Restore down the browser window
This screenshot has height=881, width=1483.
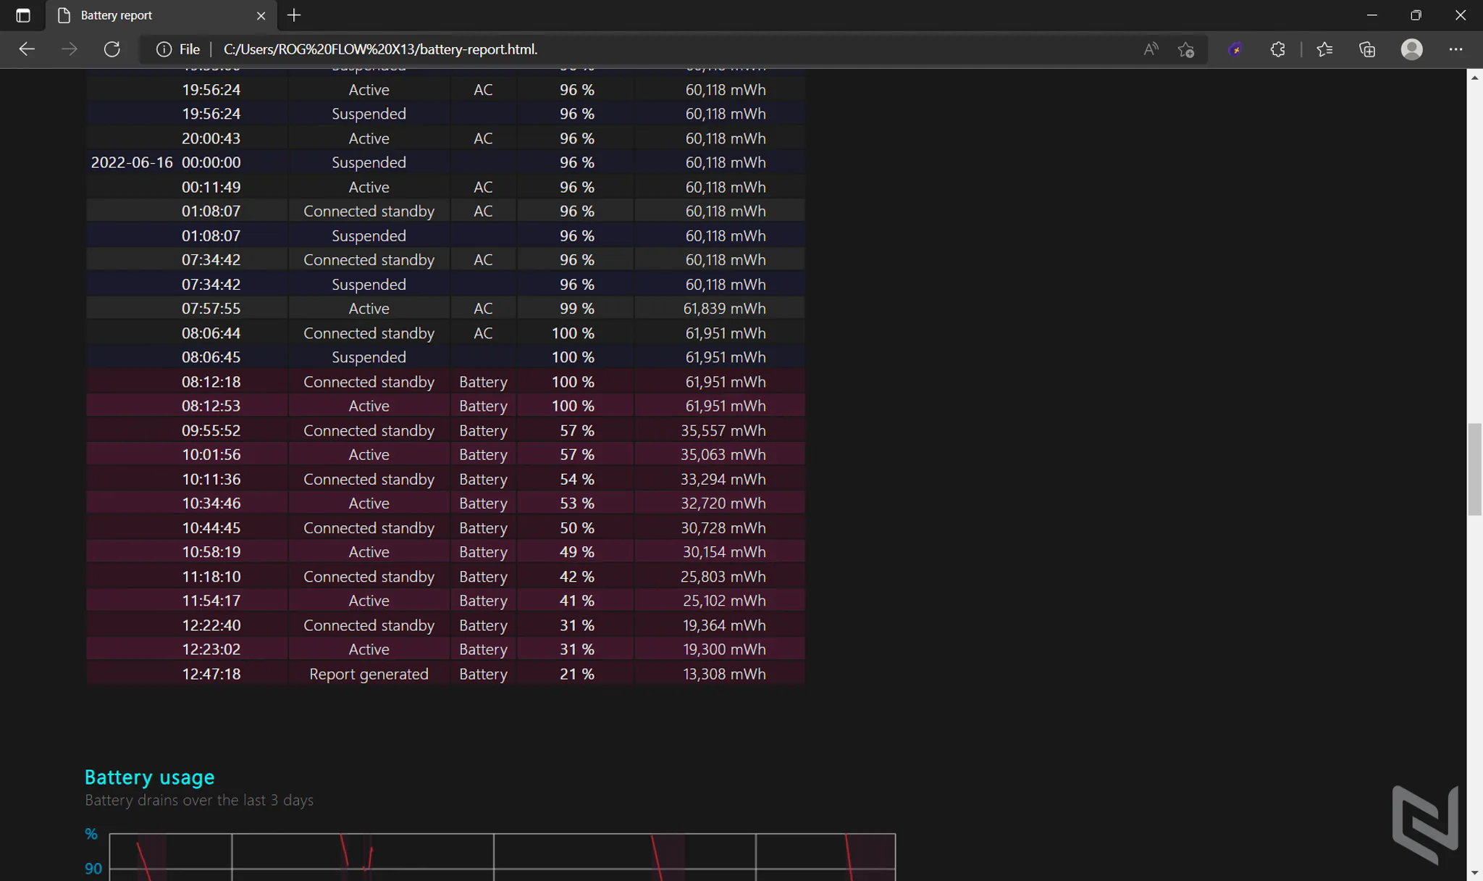(x=1416, y=15)
